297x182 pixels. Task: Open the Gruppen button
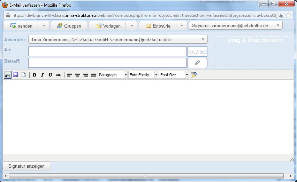pyautogui.click(x=68, y=26)
